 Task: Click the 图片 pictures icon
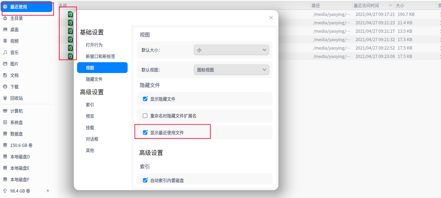[5, 64]
